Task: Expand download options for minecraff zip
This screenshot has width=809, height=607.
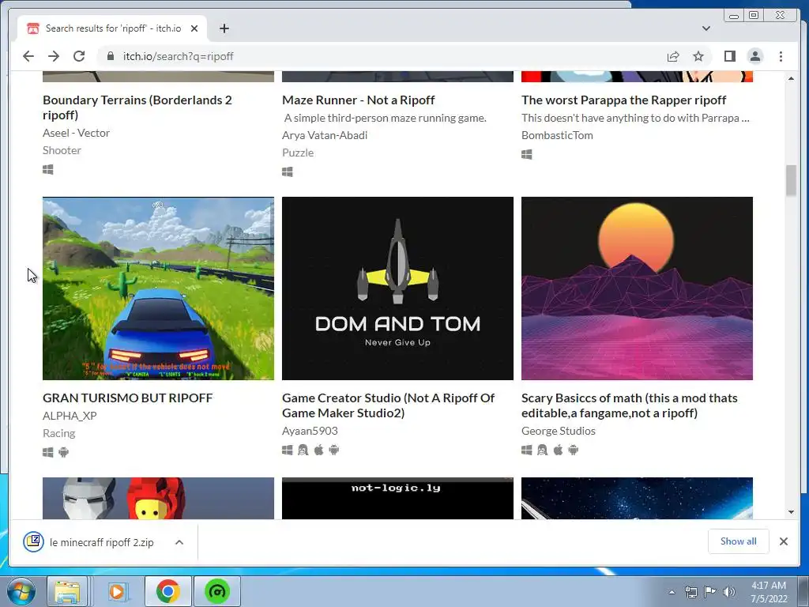Action: coord(179,542)
